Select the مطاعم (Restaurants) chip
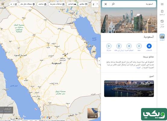The height and width of the screenshot is (121, 167). [x=83, y=4]
